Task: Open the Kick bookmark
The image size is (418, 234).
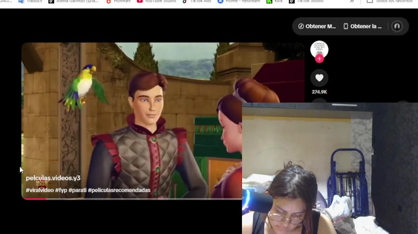Action: click(x=274, y=1)
